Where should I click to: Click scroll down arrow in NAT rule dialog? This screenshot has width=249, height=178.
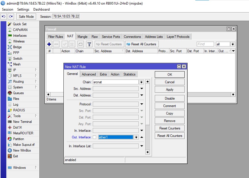148,152
